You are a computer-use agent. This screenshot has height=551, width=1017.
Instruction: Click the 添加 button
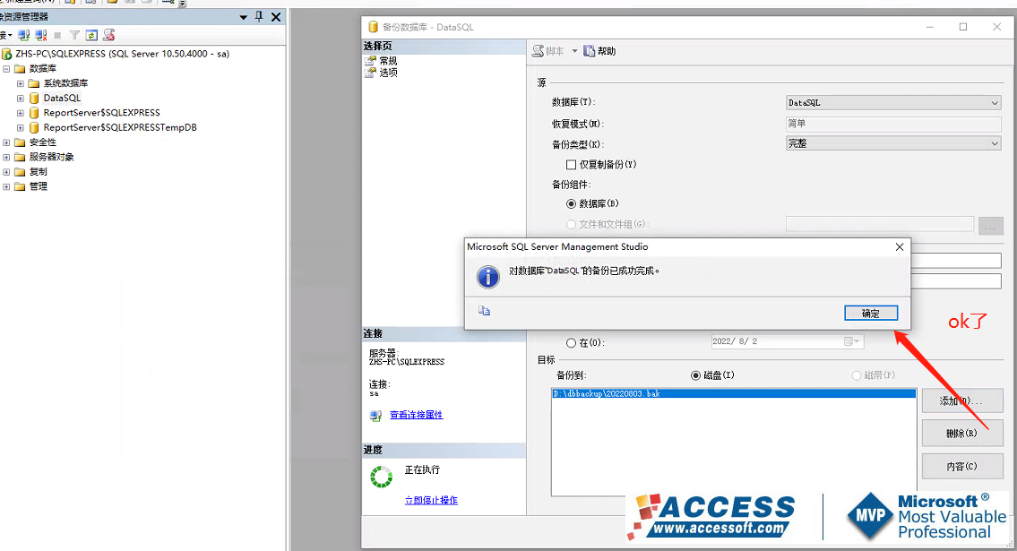click(961, 401)
